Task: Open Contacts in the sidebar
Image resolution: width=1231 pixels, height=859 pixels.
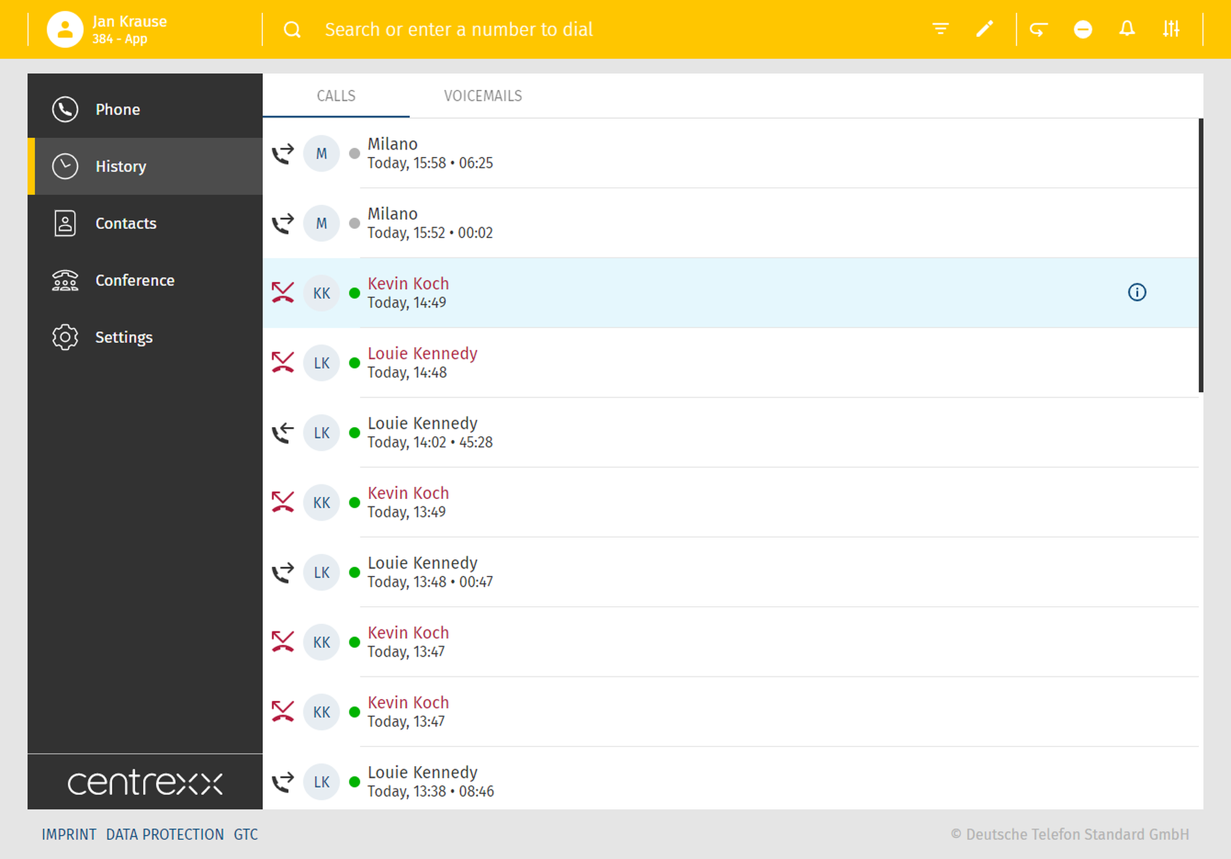Action: pyautogui.click(x=126, y=223)
